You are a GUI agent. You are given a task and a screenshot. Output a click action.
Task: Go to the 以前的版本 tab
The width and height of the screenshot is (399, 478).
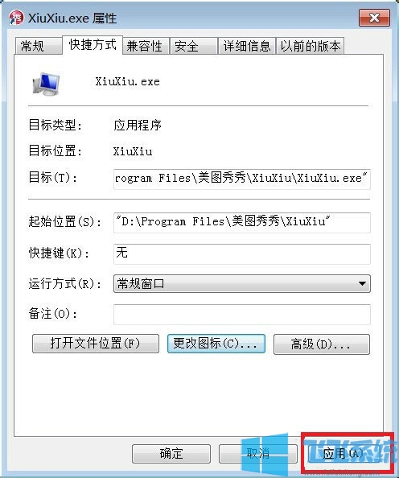click(311, 46)
